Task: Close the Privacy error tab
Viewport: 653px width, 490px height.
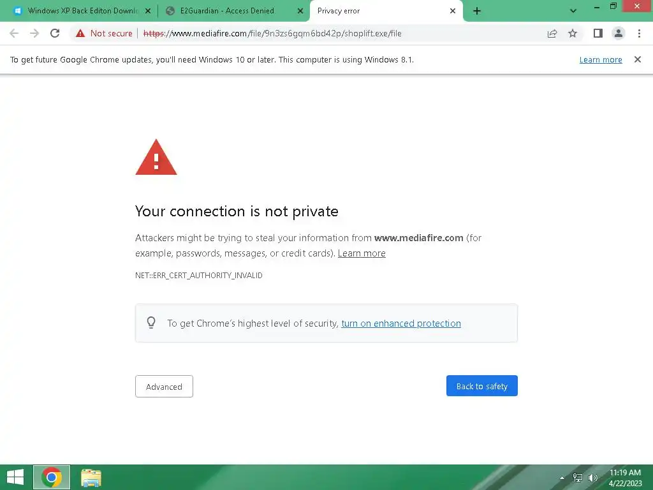Action: coord(453,11)
